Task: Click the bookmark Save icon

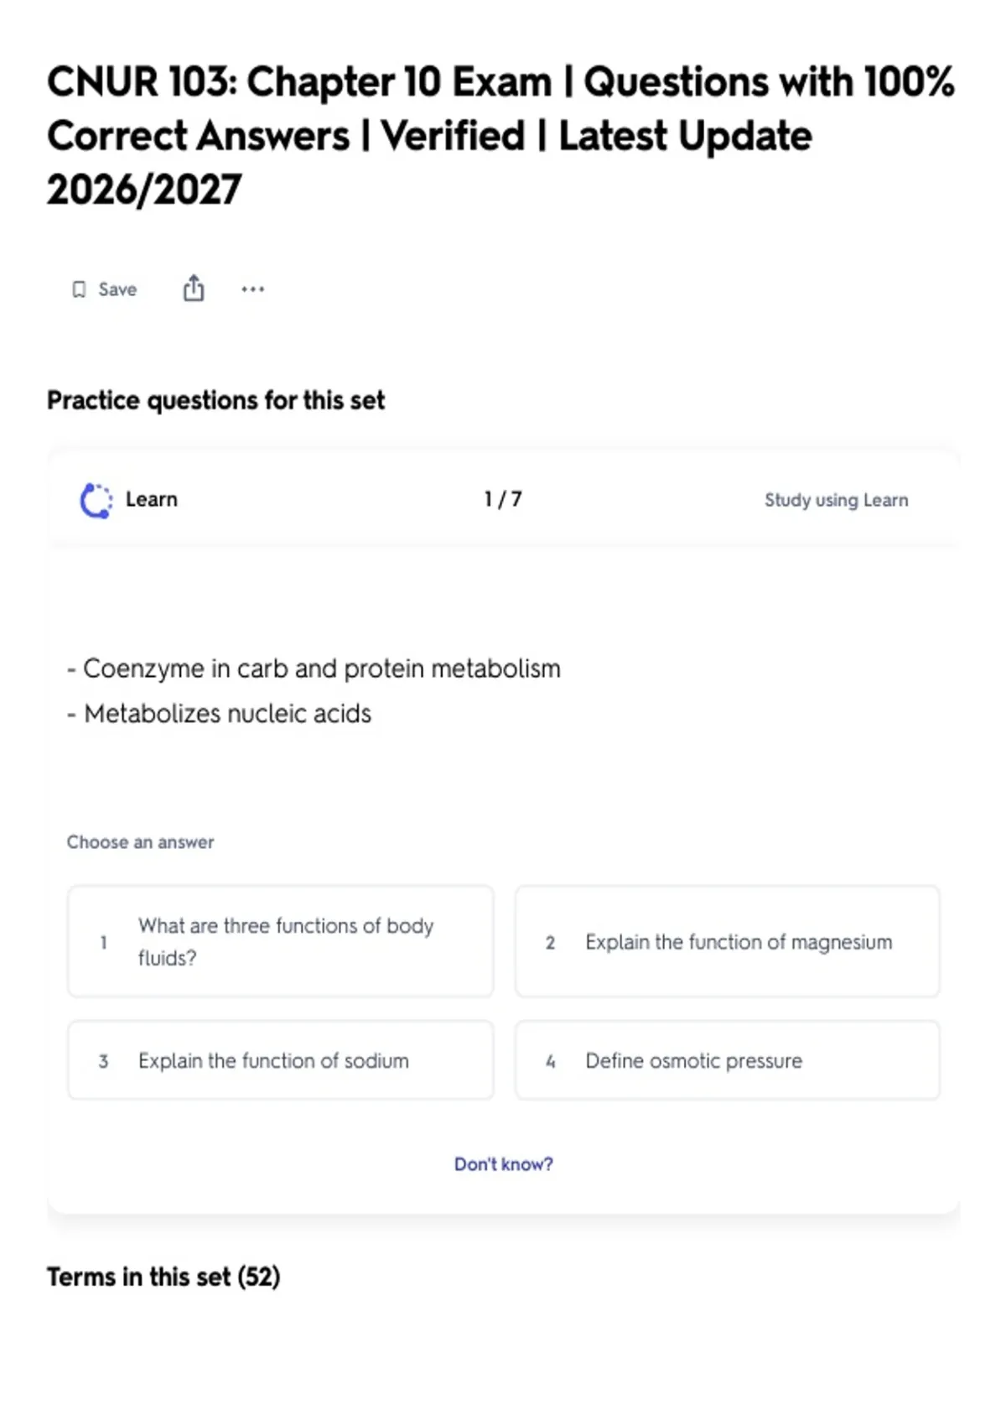Action: (79, 289)
